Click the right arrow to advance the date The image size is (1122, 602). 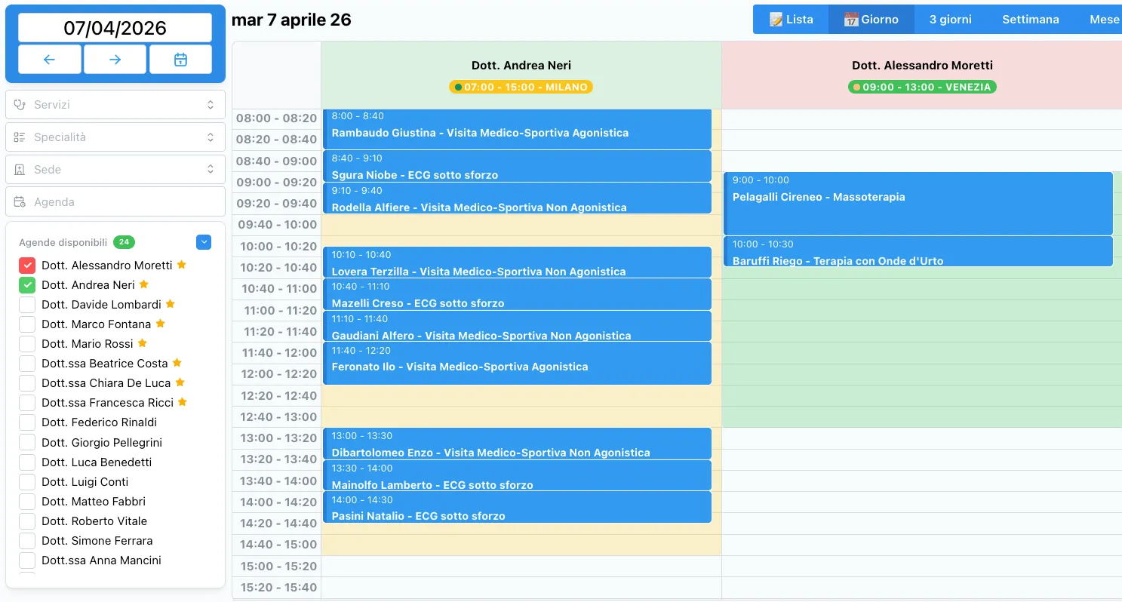[115, 59]
